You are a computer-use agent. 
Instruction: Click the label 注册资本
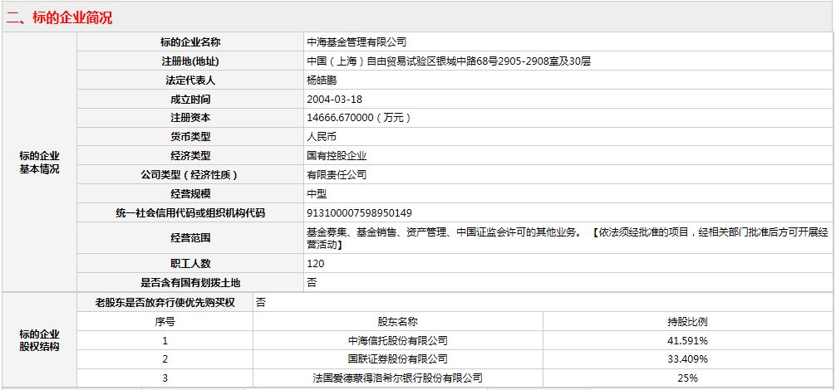[x=190, y=118]
